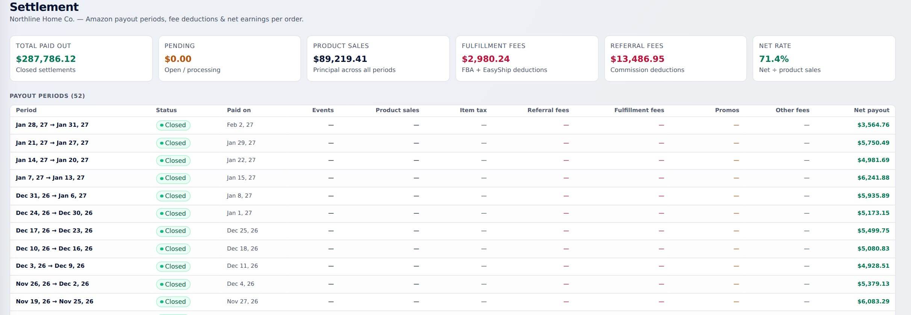Screen dimensions: 911x315
Task: Click the Product sales column header
Action: (397, 110)
